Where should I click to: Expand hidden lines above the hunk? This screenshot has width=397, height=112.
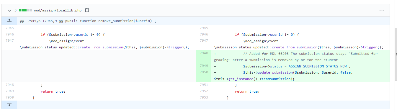[x=9, y=21]
